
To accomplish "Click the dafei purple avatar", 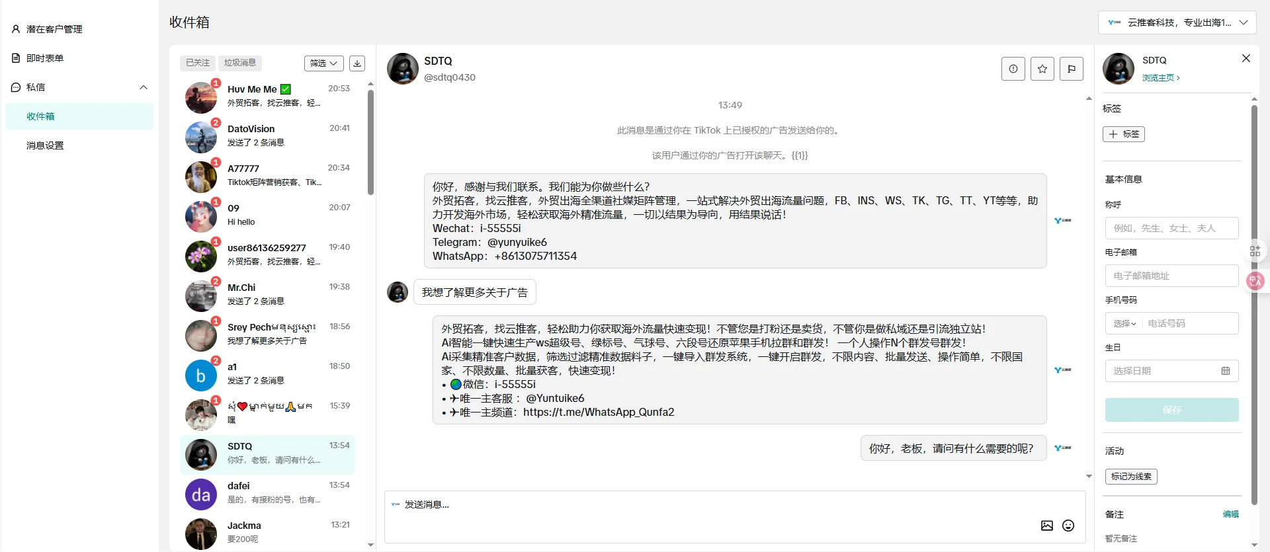I will [201, 494].
